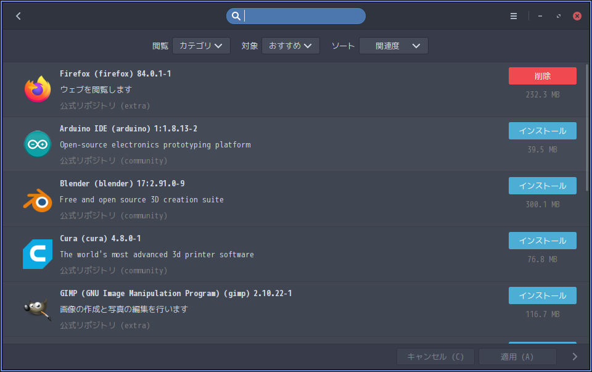Click the 画像の作成と写真の編集を行います description

tap(124, 309)
